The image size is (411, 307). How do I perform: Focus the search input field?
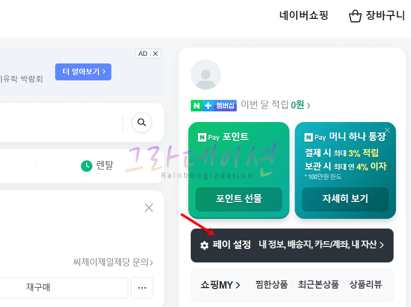61,123
